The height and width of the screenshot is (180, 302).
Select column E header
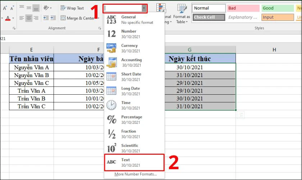[x=31, y=50]
